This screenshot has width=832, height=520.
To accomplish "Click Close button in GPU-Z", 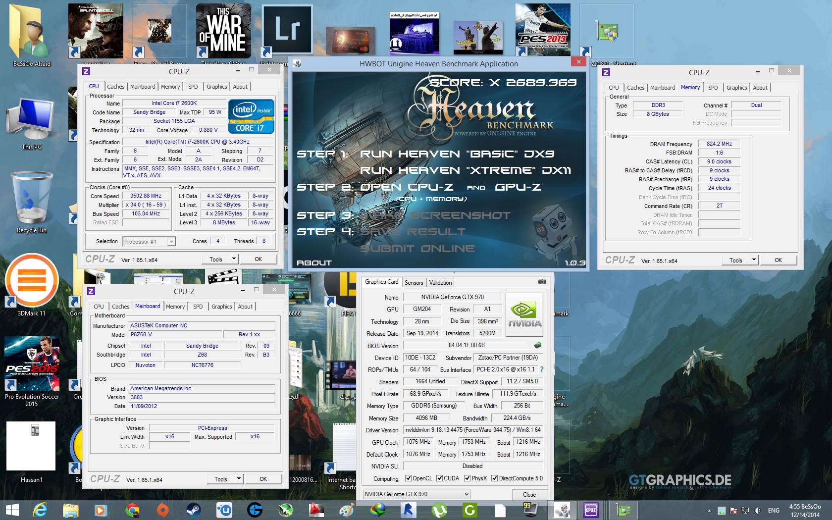I will click(x=529, y=494).
